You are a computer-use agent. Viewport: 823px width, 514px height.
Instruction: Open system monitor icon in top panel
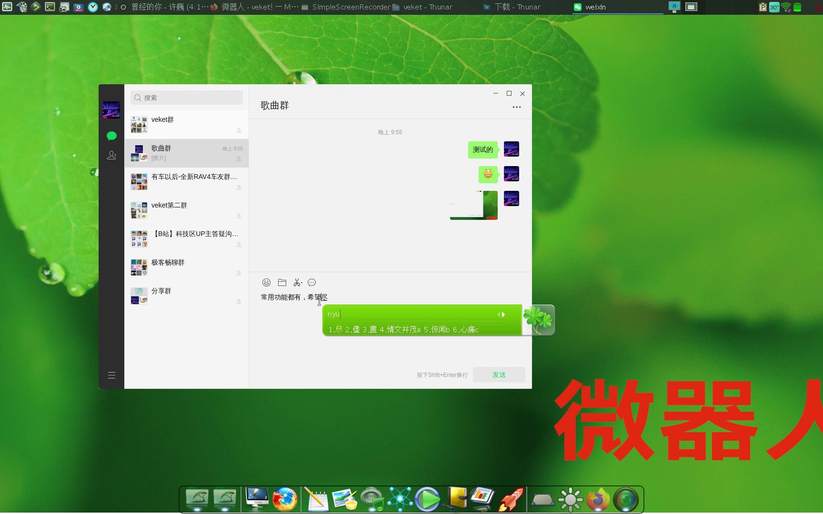coord(7,7)
